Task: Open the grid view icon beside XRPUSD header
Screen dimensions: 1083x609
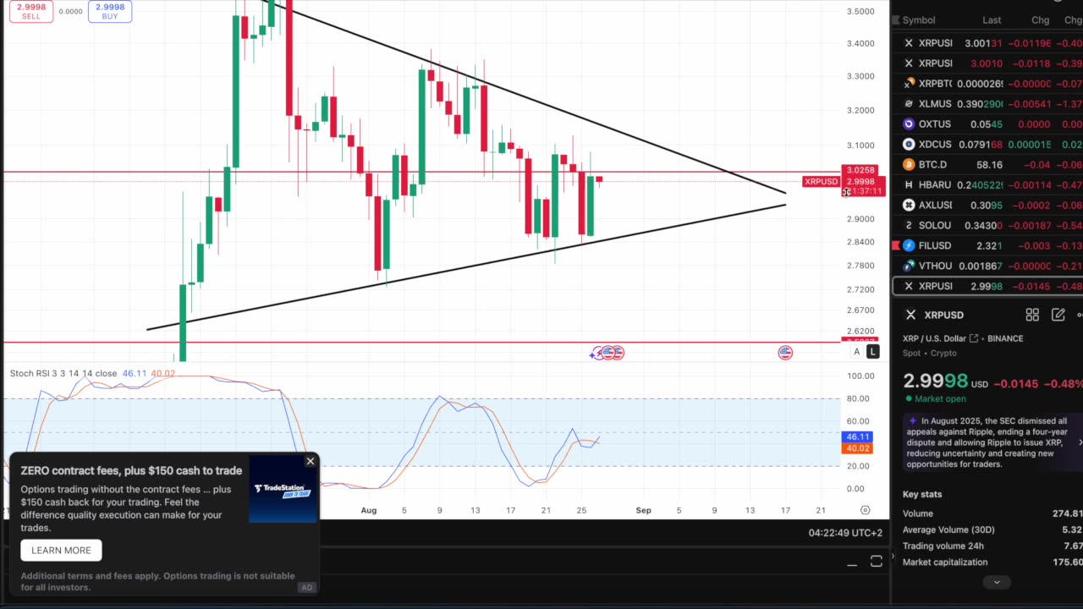Action: click(1032, 315)
